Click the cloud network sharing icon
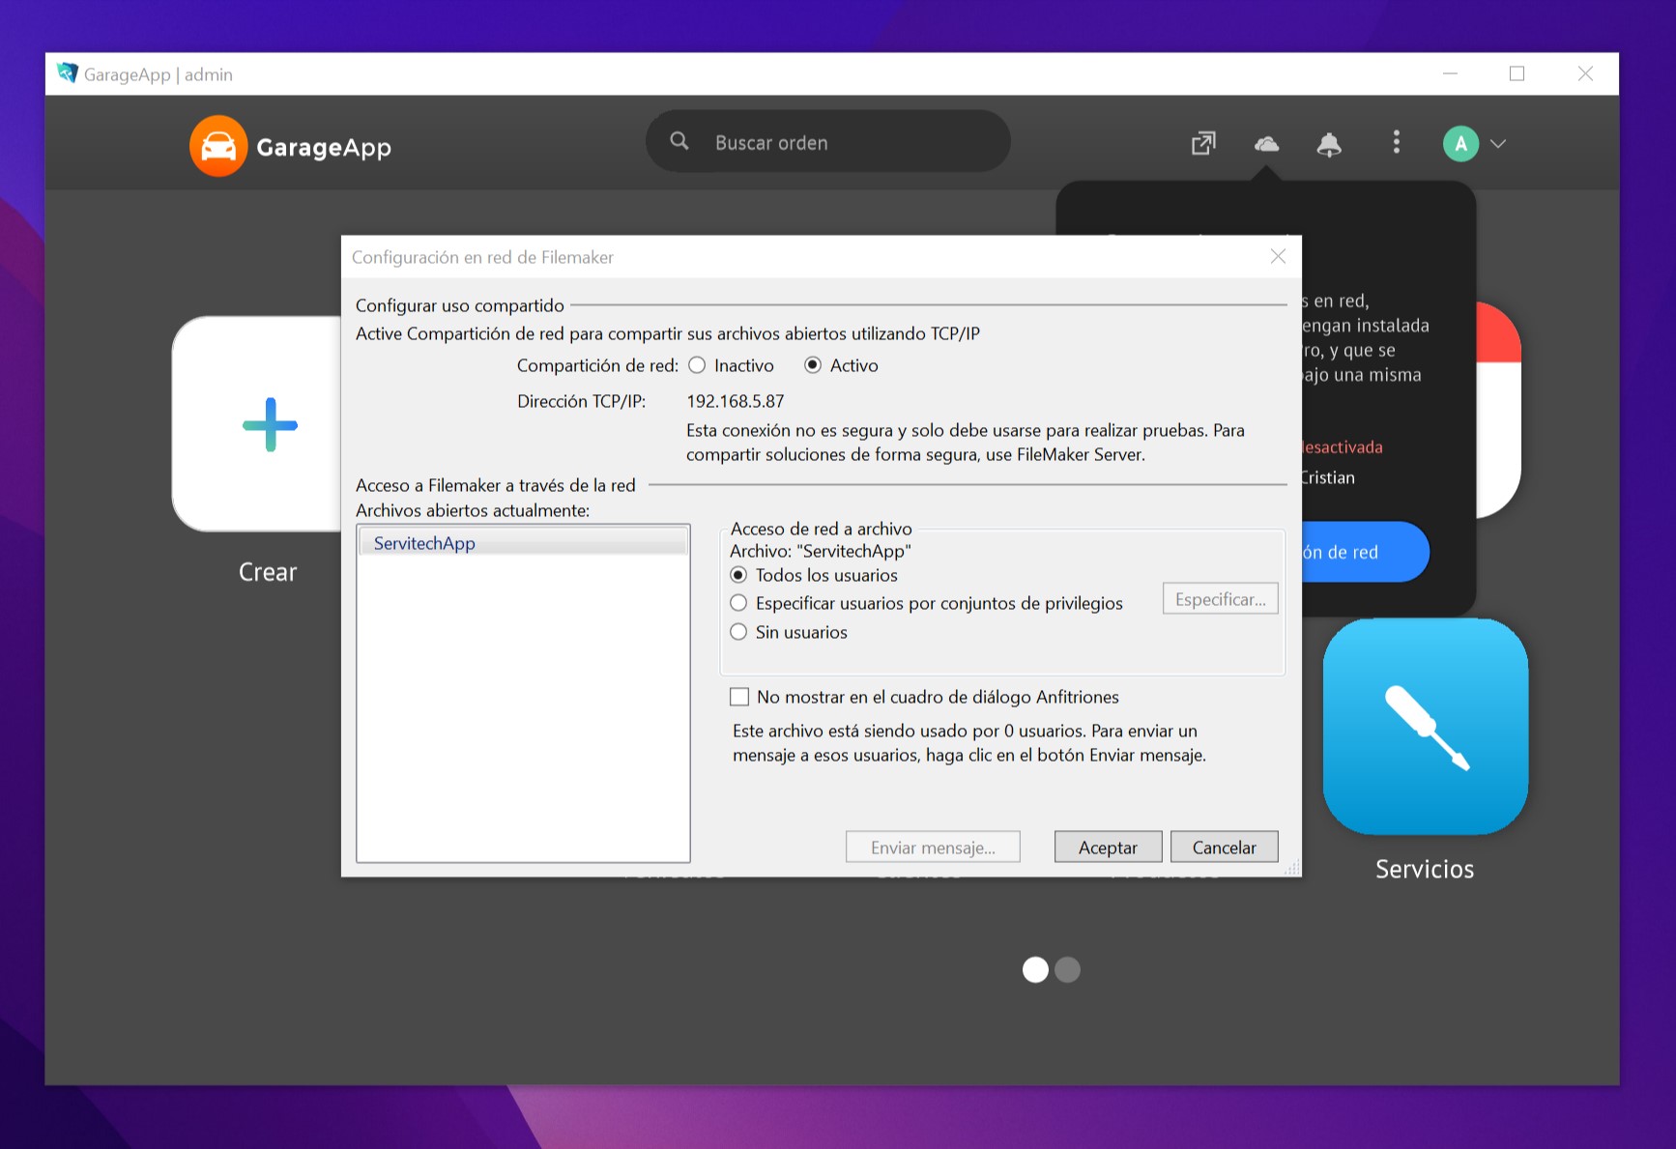The image size is (1676, 1149). pos(1266,143)
